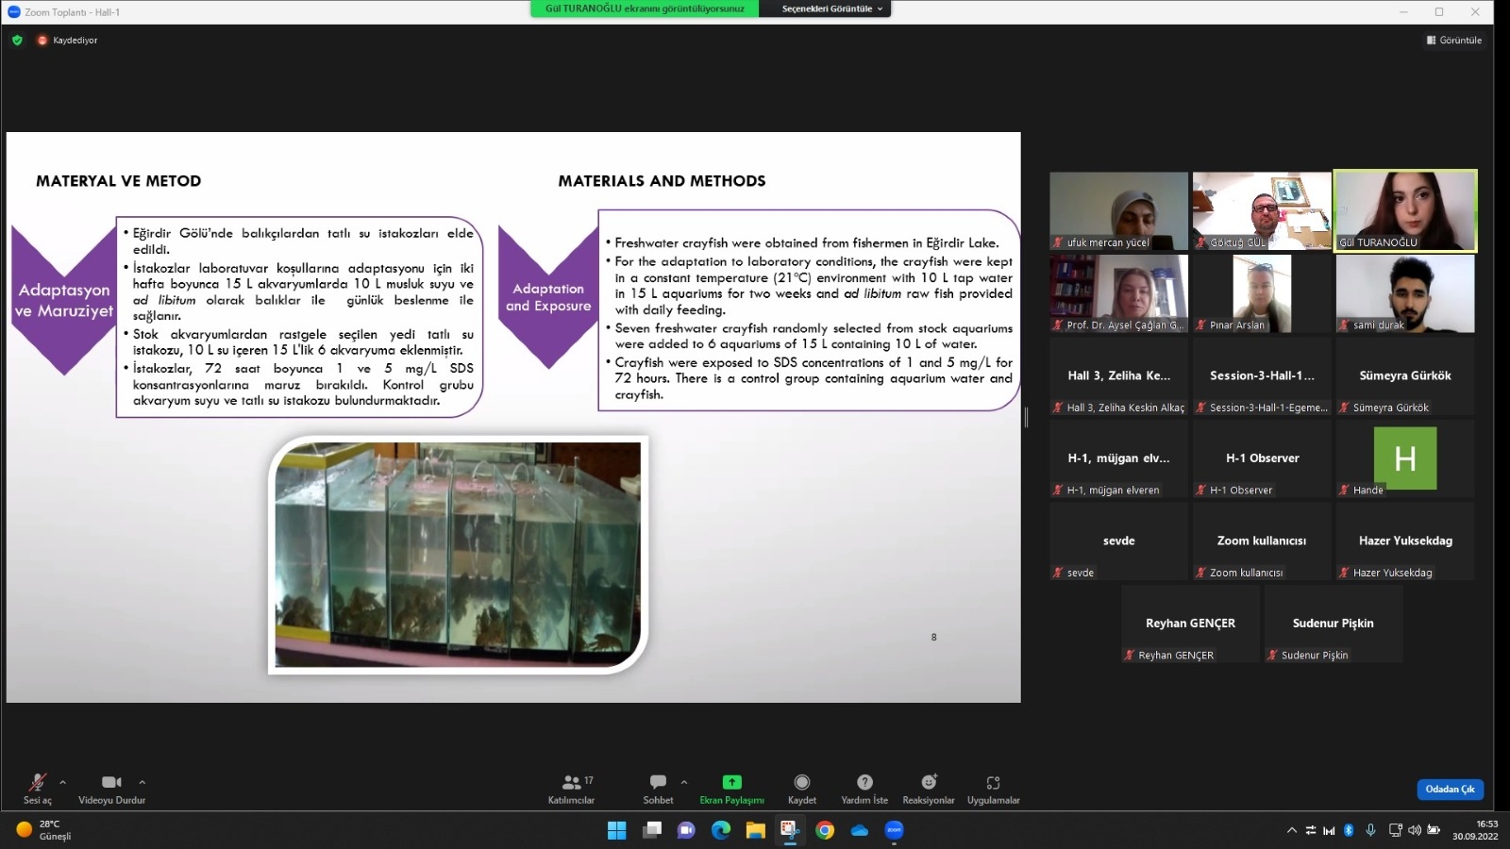Click Hande's green H avatar
Screen dimensions: 1510x849
(x=1405, y=458)
